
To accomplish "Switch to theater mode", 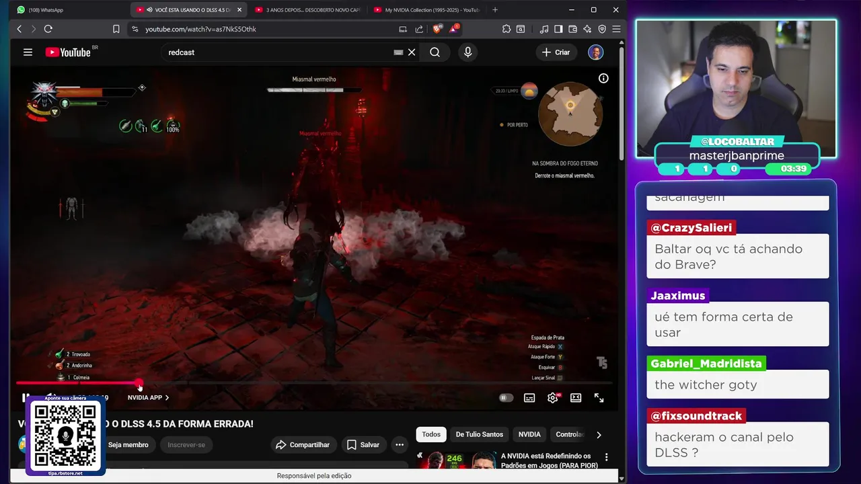I will pos(576,398).
